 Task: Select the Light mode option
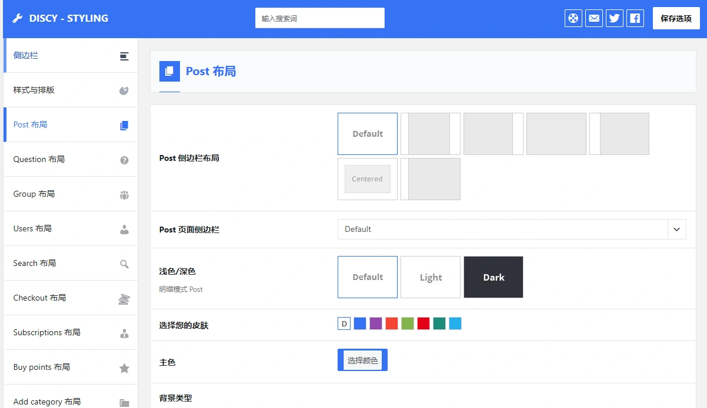pyautogui.click(x=430, y=277)
